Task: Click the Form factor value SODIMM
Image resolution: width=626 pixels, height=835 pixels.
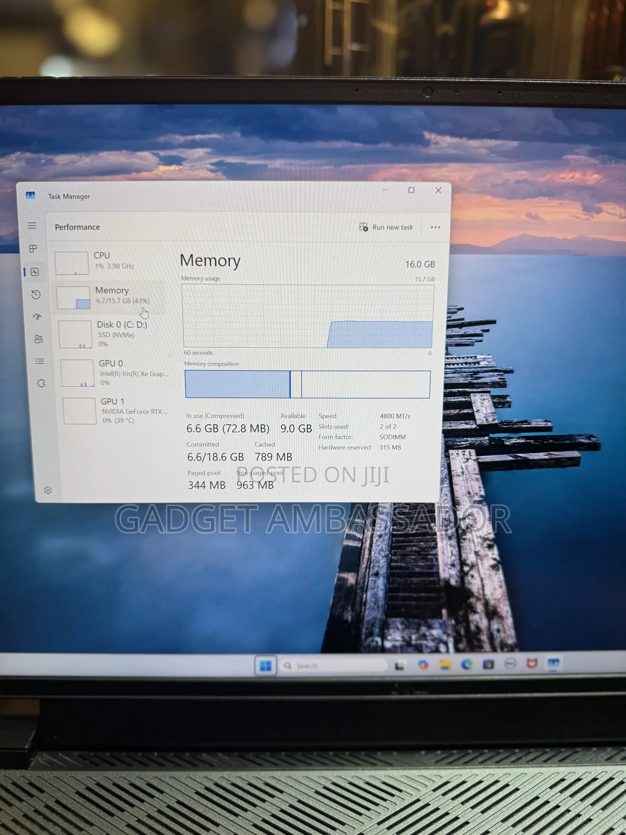Action: [392, 437]
